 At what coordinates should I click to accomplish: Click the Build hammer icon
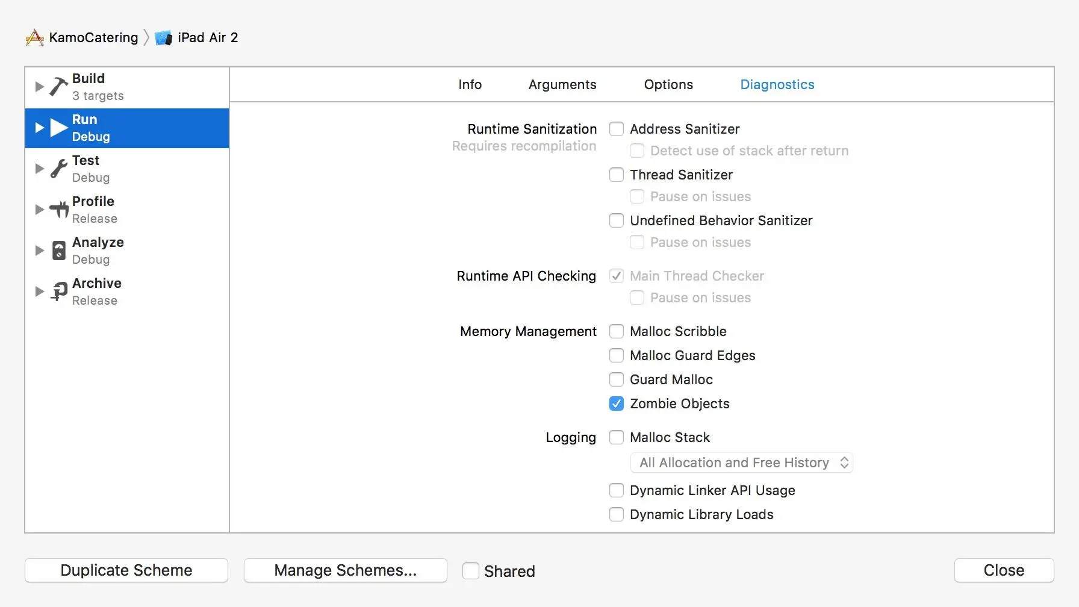(58, 87)
